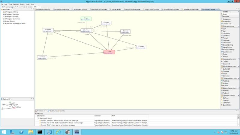Select the Marquee tool in Palette
Screen dimensions: 240x135
pyautogui.click(x=226, y=16)
